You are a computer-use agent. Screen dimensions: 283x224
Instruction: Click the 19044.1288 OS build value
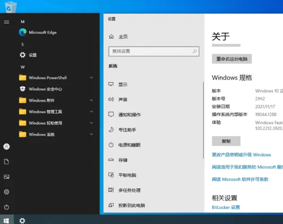point(266,115)
